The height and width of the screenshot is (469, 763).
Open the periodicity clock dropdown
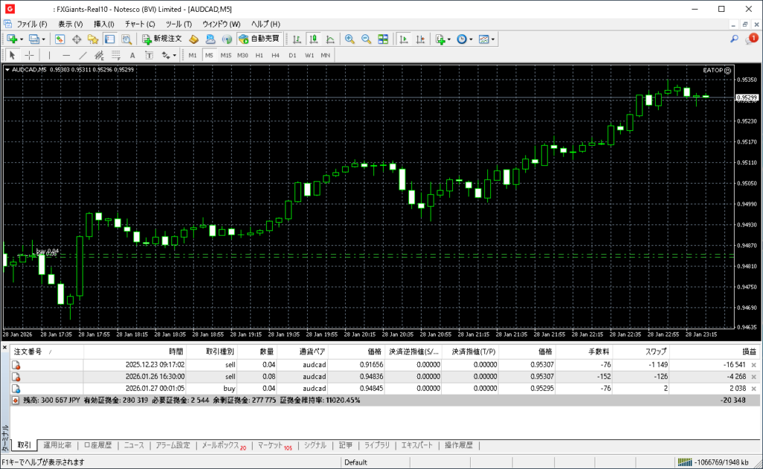point(472,39)
